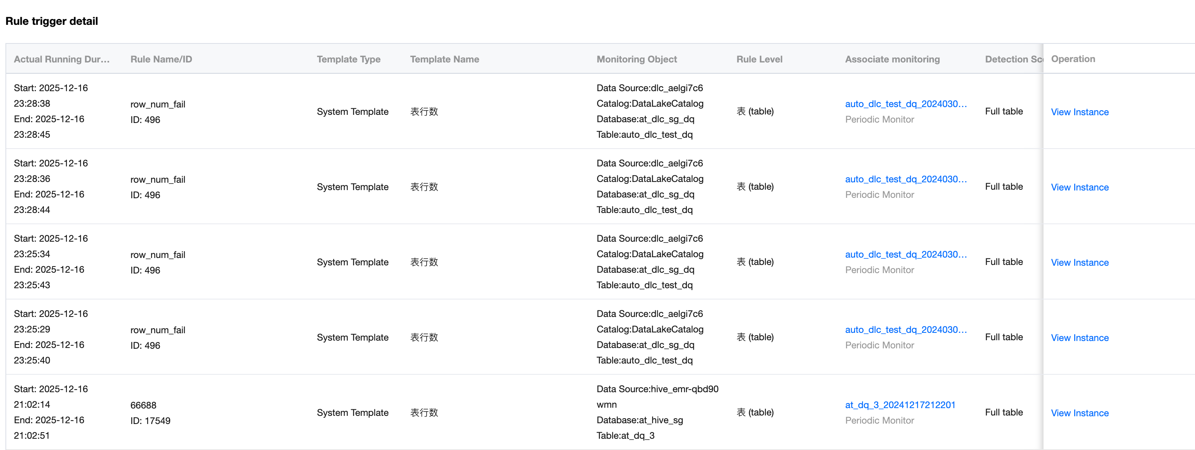Click the Rule Name/ID column header
The image size is (1195, 450).
pos(161,59)
